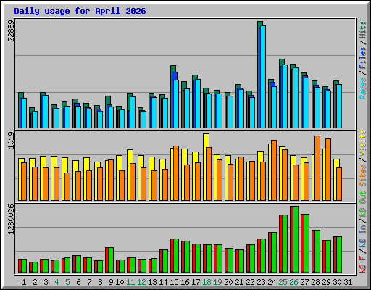
Task: Click day label 6 on the x-axis
Action: [78, 282]
